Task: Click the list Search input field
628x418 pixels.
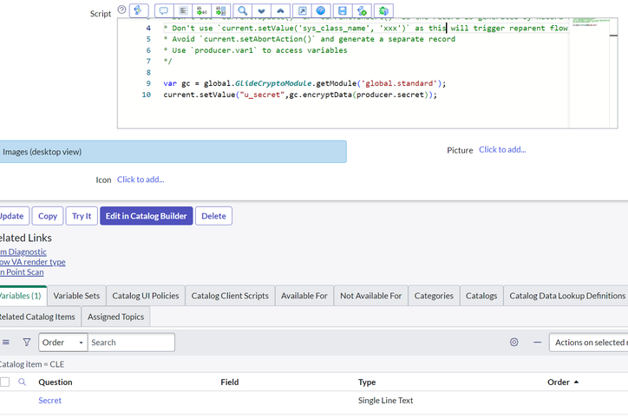Action: (x=131, y=343)
